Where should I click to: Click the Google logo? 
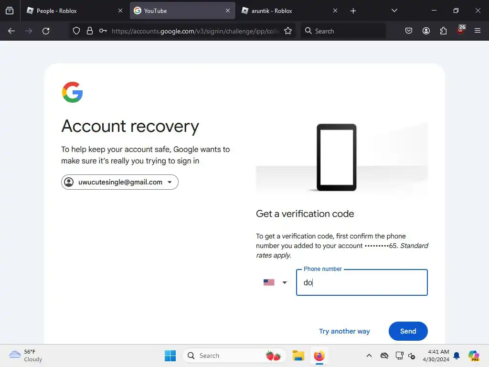[73, 92]
